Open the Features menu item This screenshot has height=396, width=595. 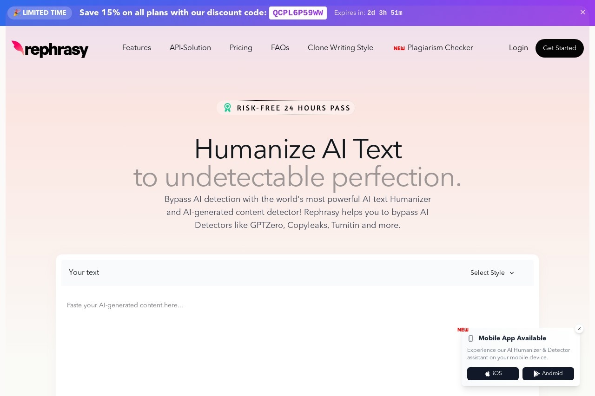pos(137,48)
